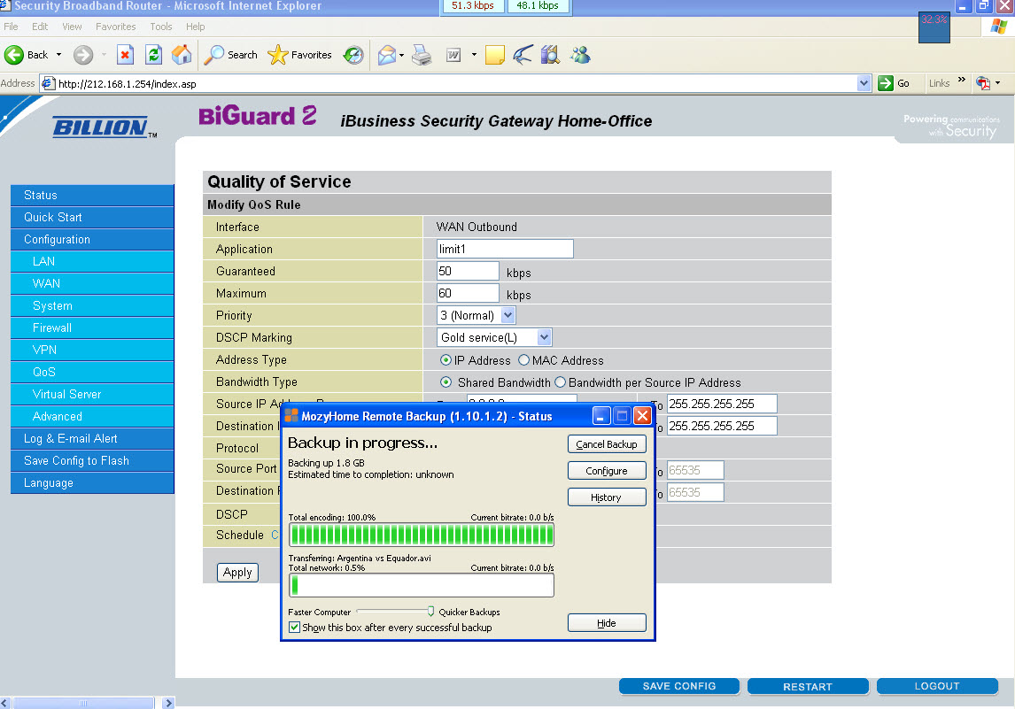Hide the MozyHome status window
The width and height of the screenshot is (1015, 709).
607,623
